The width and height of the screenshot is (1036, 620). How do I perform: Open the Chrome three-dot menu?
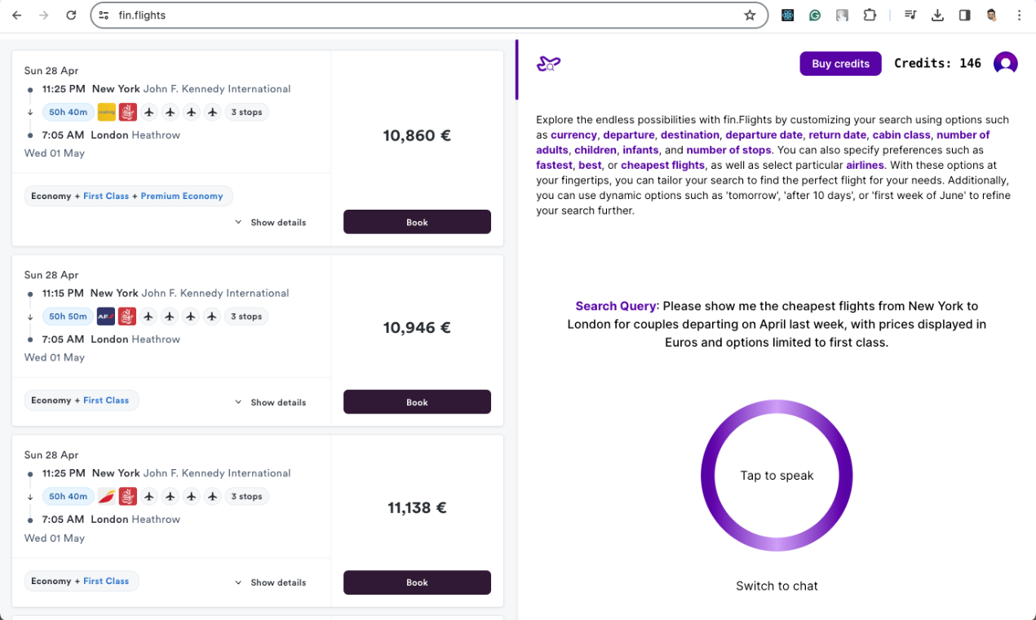1019,15
